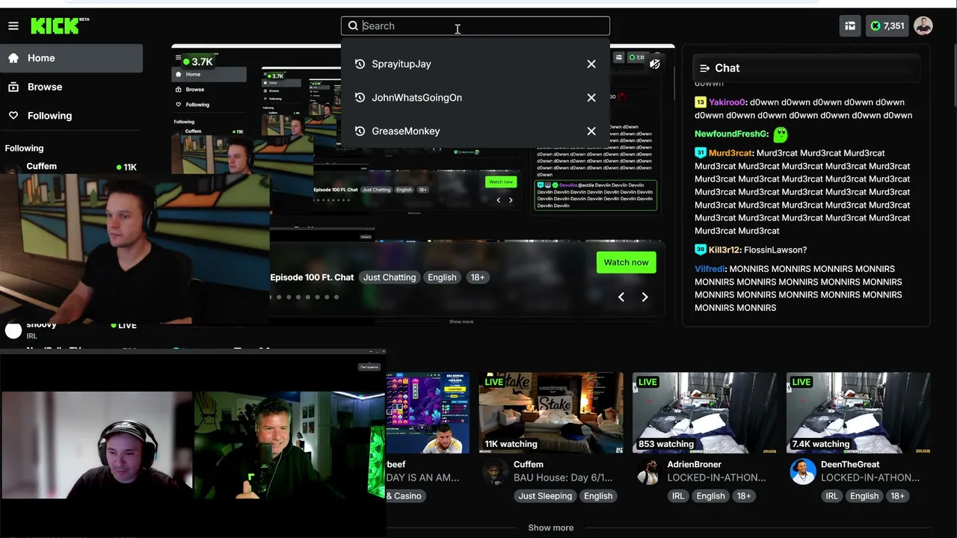957x538 pixels.
Task: Select recent search SprayitupJay
Action: [x=401, y=64]
